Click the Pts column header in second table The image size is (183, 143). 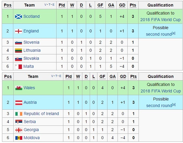pos(133,76)
